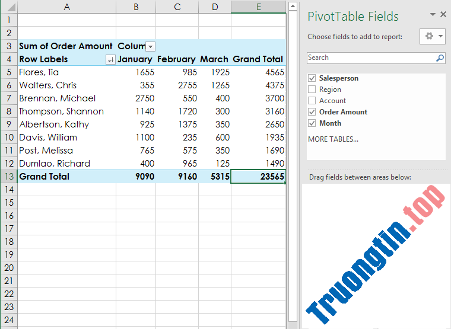Select the Flores, Tia row label
Viewport: 451px width, 329px height.
tap(66, 72)
